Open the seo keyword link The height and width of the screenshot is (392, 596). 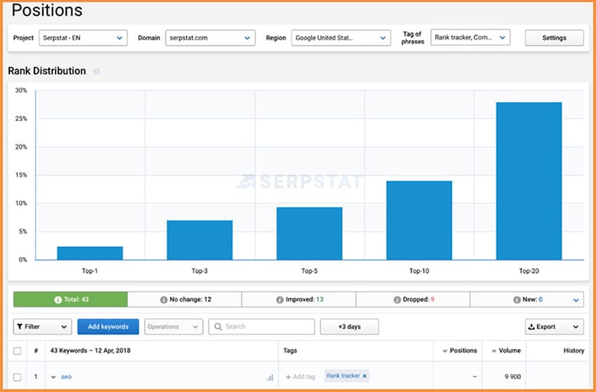66,377
